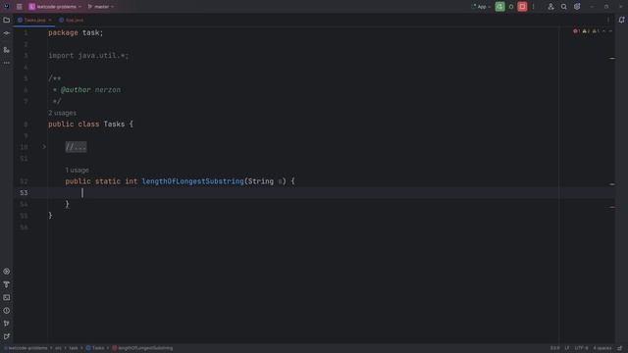The height and width of the screenshot is (353, 628).
Task: Click the red error indicator in editor
Action: pos(576,31)
